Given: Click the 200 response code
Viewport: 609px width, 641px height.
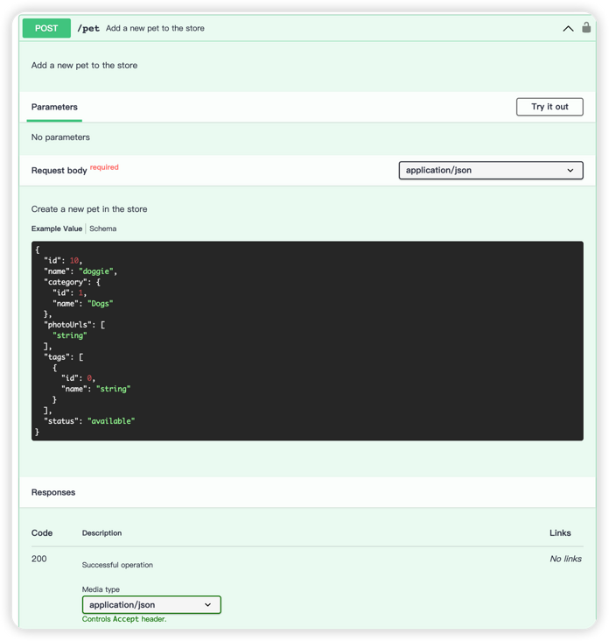Looking at the screenshot, I should [x=39, y=559].
